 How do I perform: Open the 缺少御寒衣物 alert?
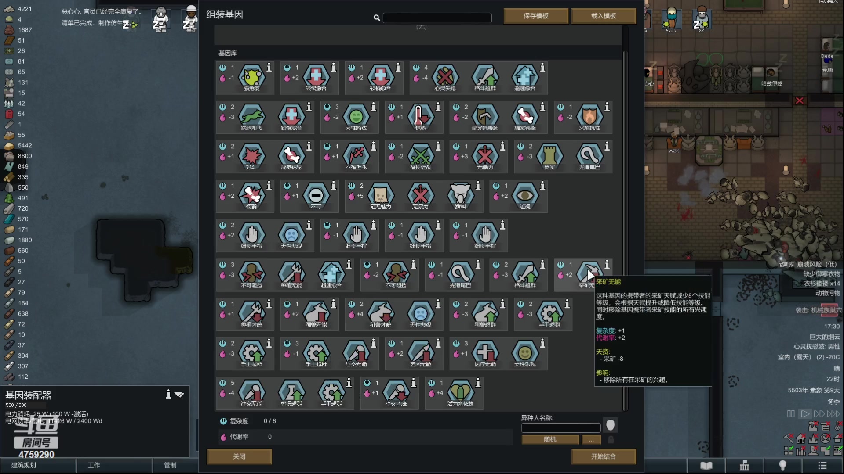(822, 274)
